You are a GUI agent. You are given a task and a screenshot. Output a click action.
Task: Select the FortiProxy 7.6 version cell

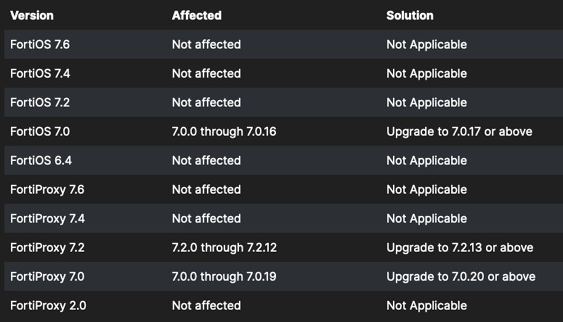tap(47, 189)
